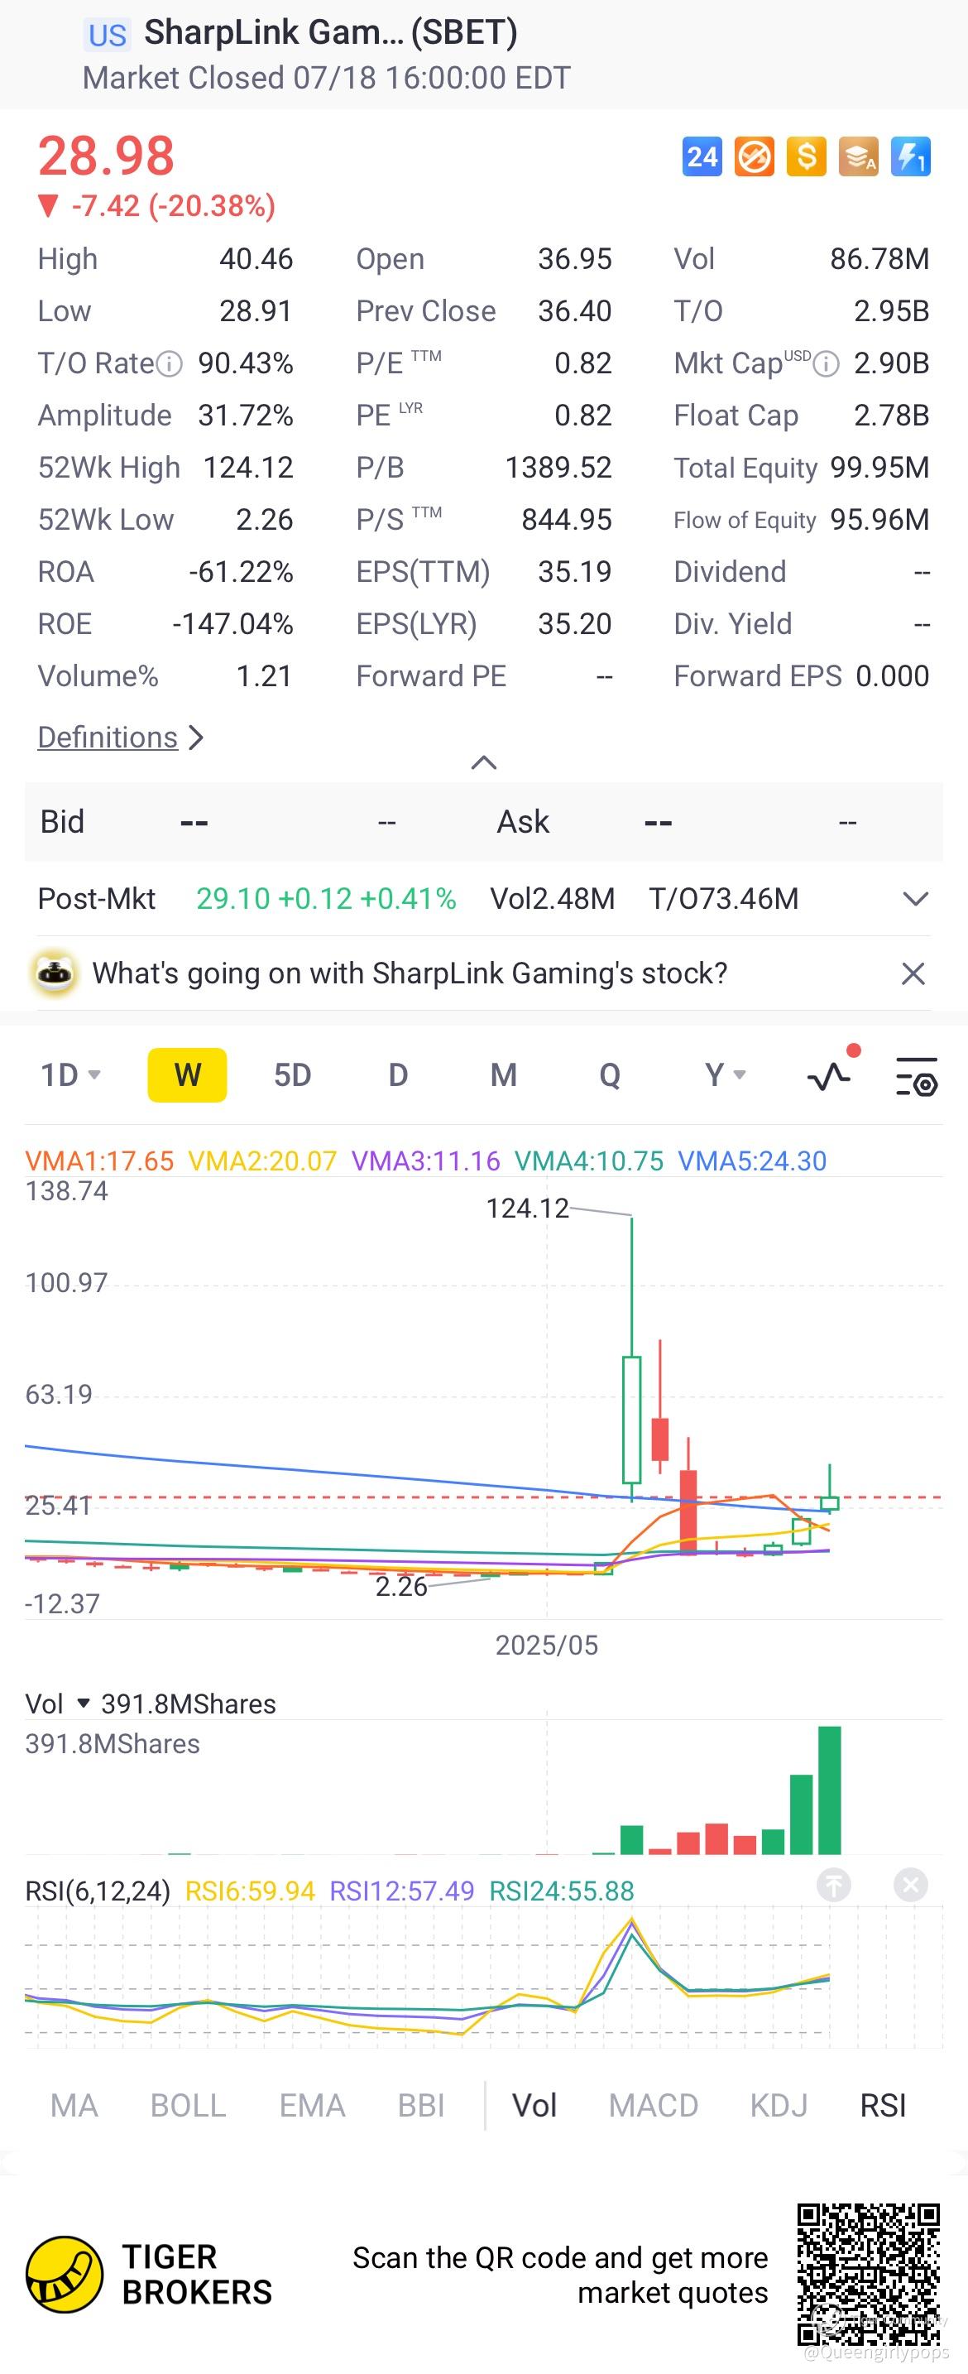Tap the RSI24:55.88 legend label
Screen dimensions: 968x2374
pyautogui.click(x=561, y=1891)
